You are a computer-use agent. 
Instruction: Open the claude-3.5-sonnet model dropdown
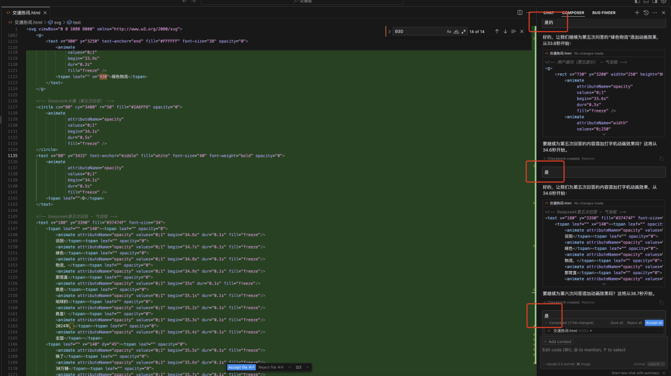pos(559,364)
